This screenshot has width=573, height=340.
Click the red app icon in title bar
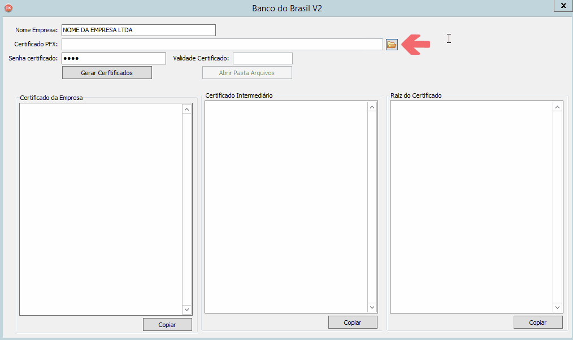point(8,8)
